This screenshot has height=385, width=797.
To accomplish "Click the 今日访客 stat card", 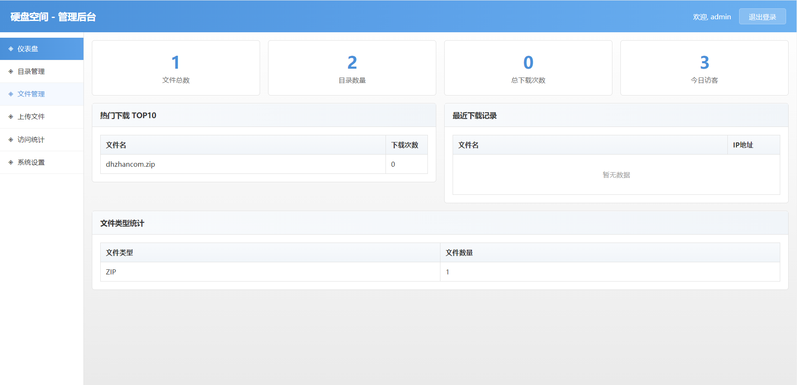I will [x=704, y=68].
